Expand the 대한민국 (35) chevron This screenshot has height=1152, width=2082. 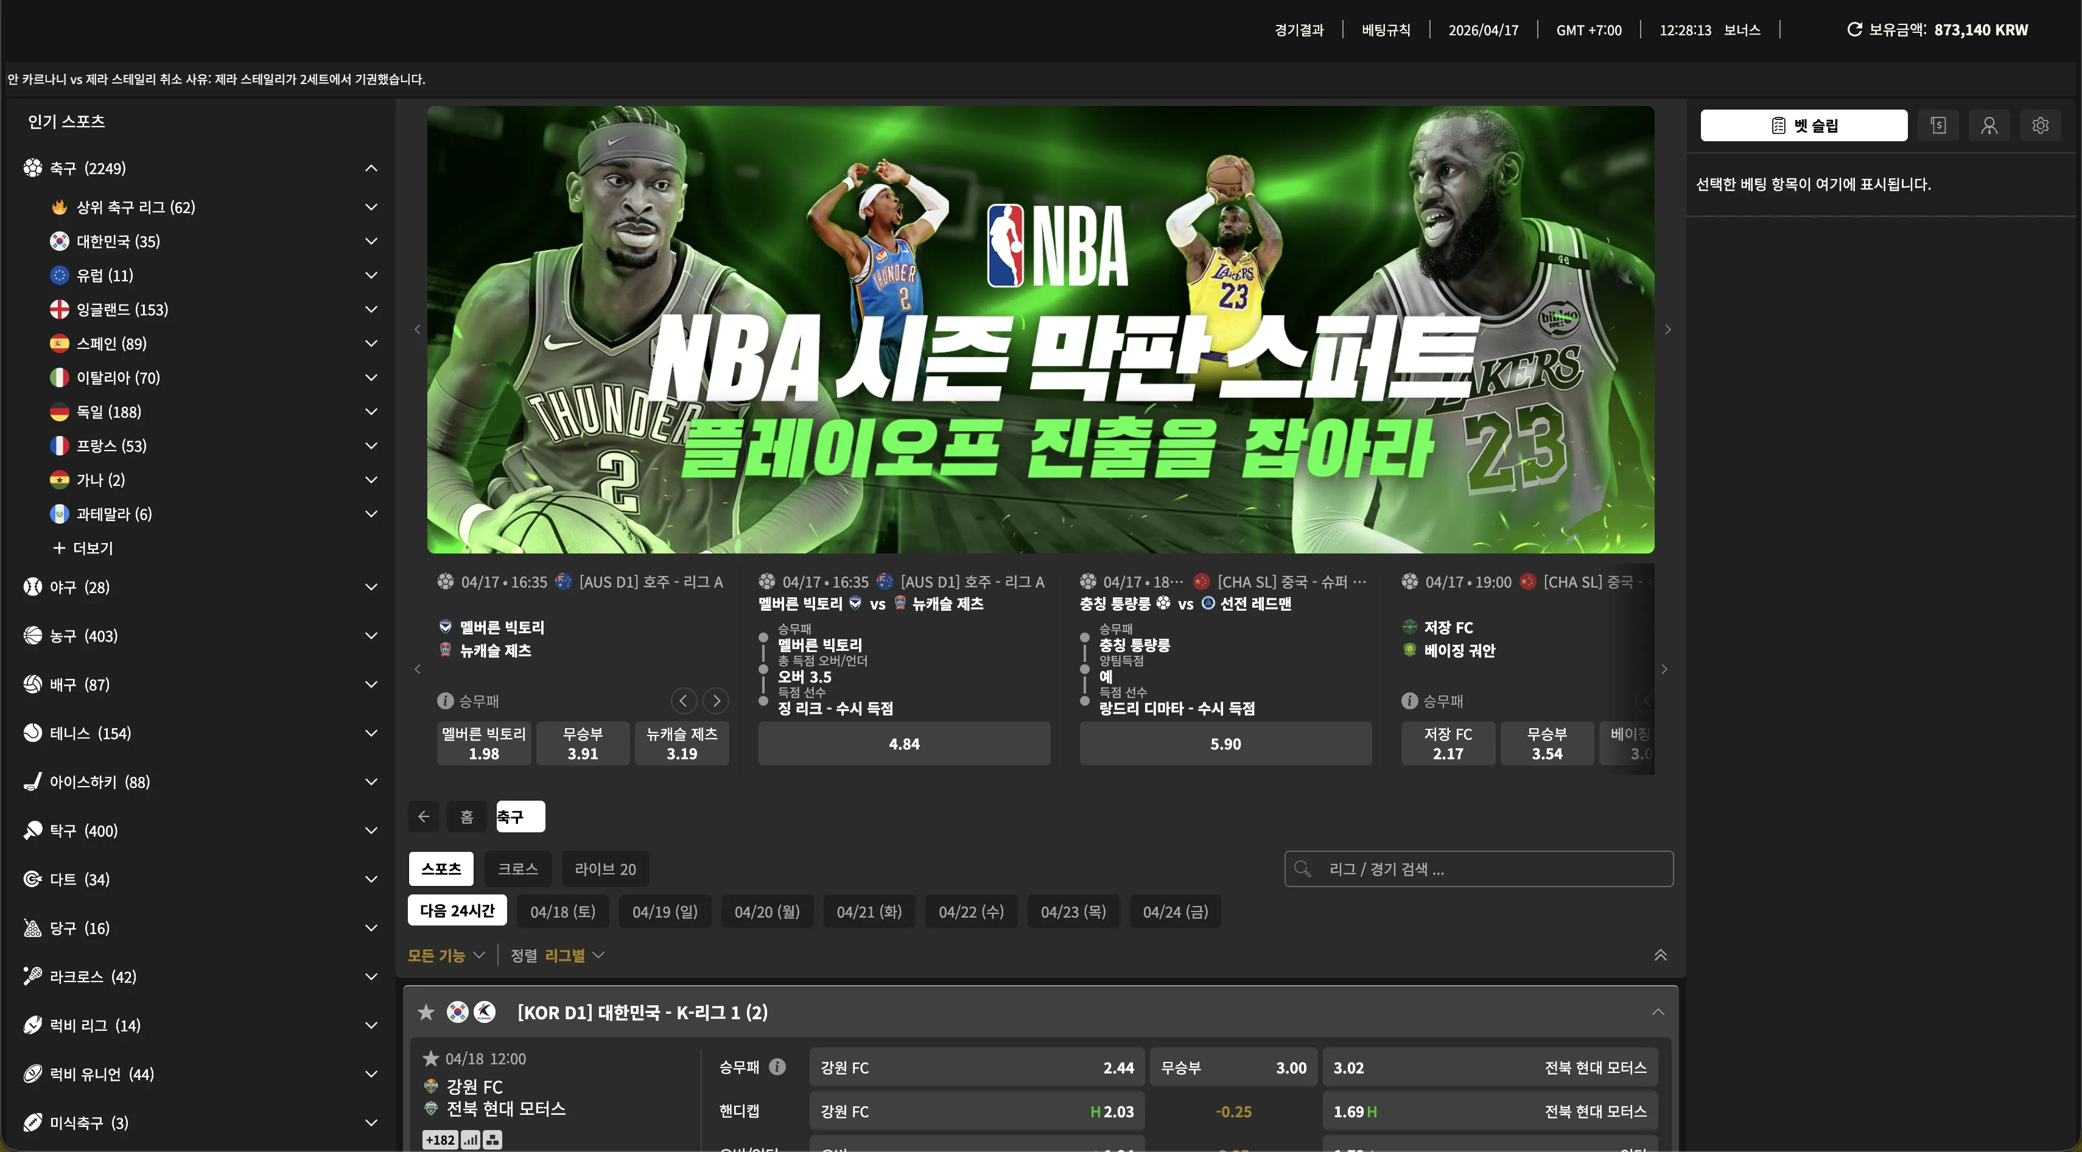click(x=371, y=241)
